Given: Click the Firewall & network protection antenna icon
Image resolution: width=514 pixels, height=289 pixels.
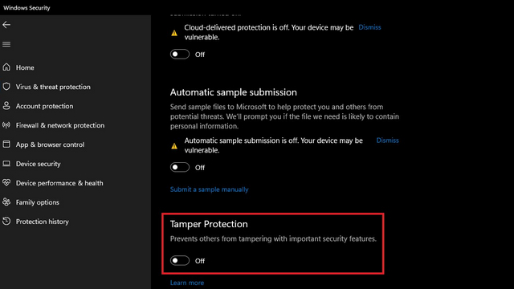Looking at the screenshot, I should click(x=6, y=125).
